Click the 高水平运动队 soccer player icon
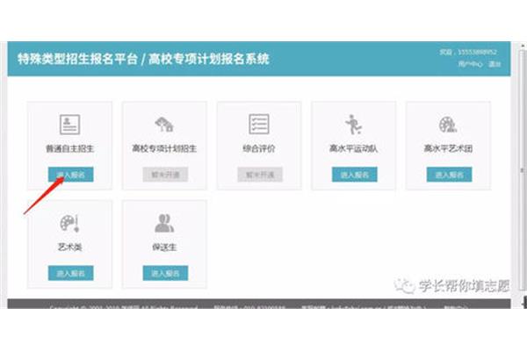This screenshot has height=351, width=527. [x=354, y=125]
